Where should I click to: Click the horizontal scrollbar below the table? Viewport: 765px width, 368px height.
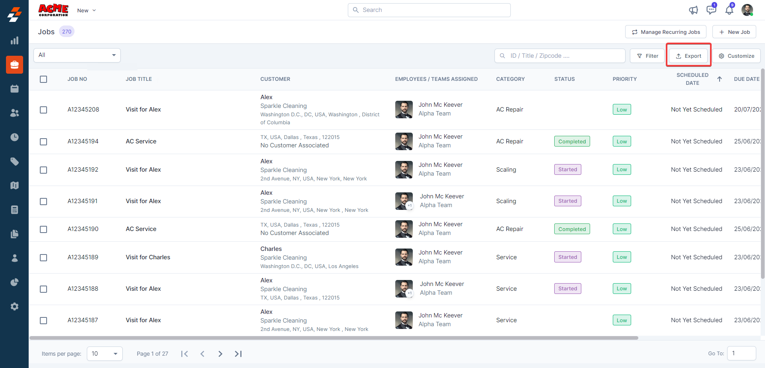coord(334,338)
